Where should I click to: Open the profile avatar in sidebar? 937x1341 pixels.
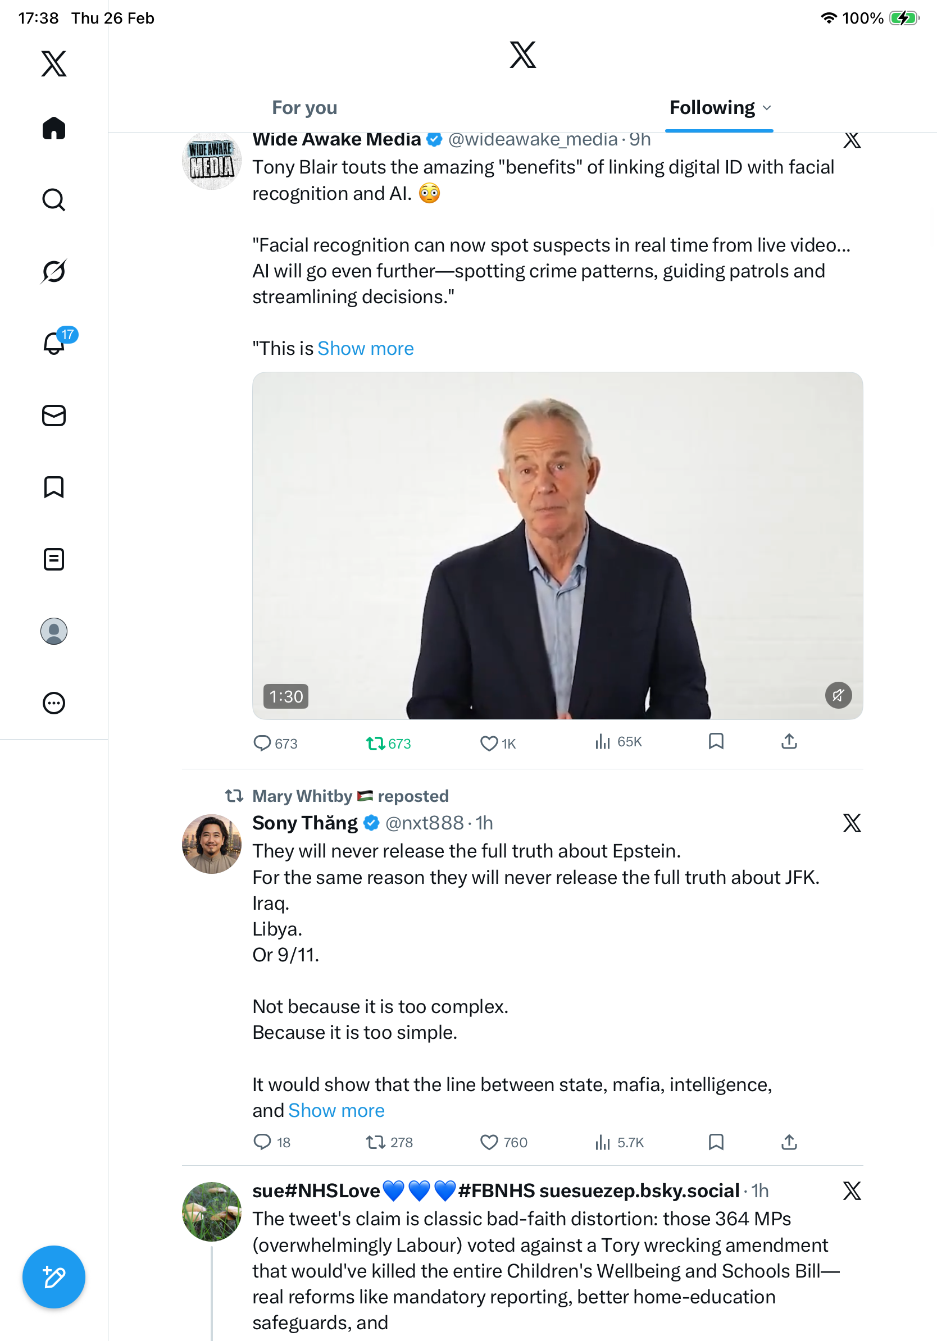pyautogui.click(x=54, y=631)
